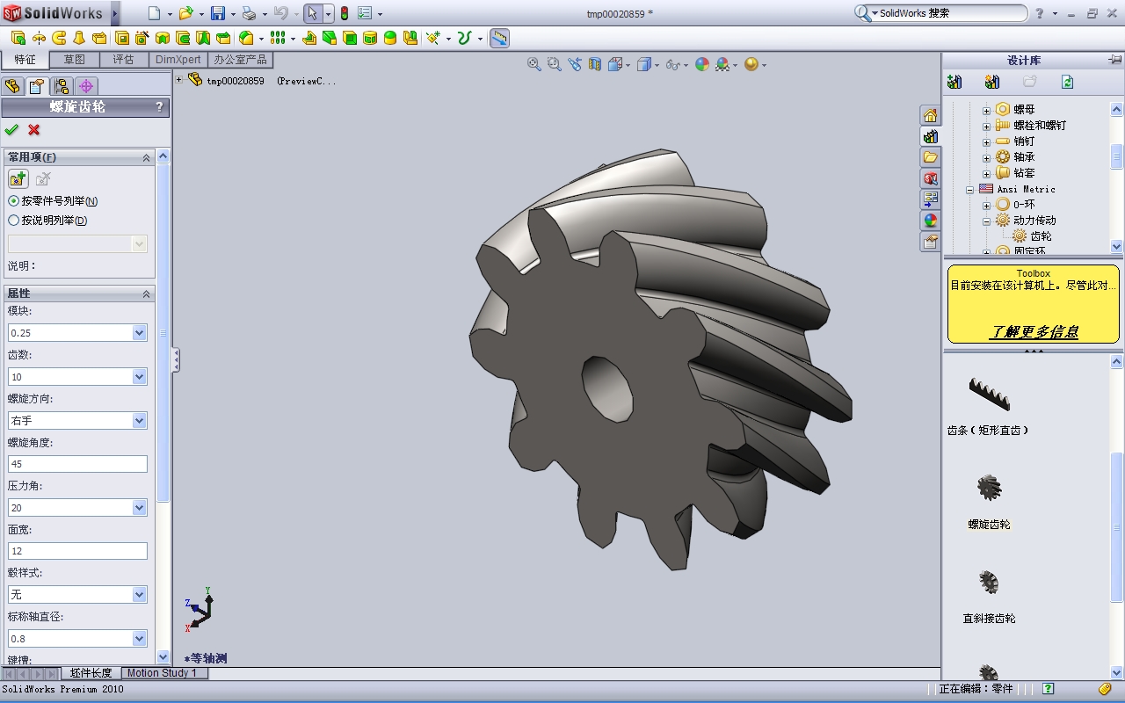The image size is (1125, 703).
Task: Confirm the helical gear with green checkmark
Action: [11, 130]
